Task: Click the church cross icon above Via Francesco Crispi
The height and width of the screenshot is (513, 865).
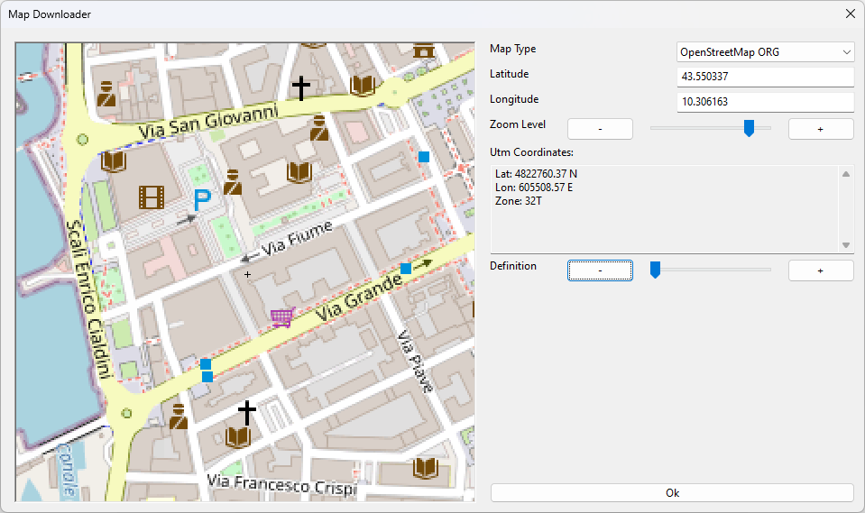Action: (x=246, y=413)
